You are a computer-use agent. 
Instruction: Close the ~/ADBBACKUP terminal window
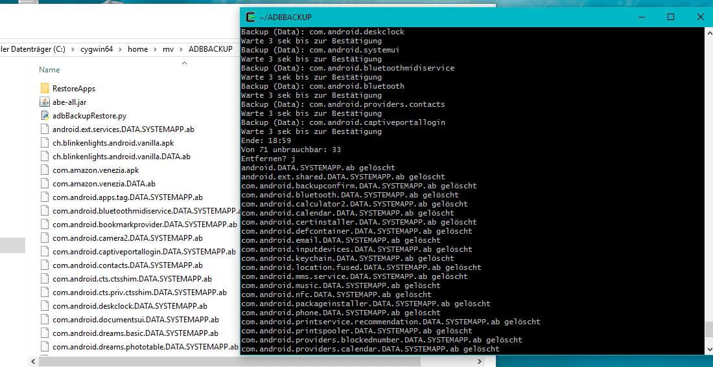(x=700, y=17)
